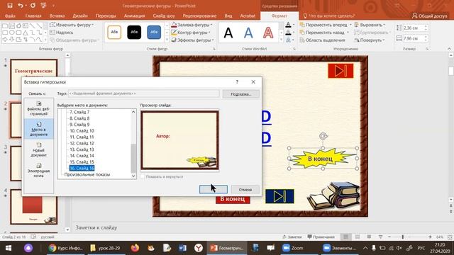The width and height of the screenshot is (454, 255).
Task: Click the red 'В конец' button on the slide
Action: [233, 200]
